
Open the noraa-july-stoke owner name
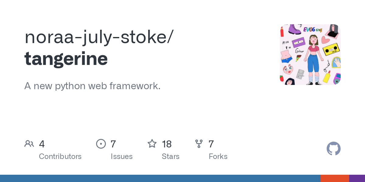(x=99, y=37)
